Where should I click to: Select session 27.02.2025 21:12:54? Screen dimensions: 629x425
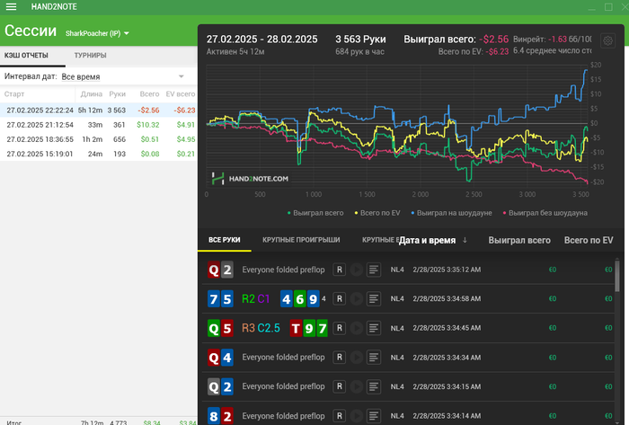click(98, 125)
